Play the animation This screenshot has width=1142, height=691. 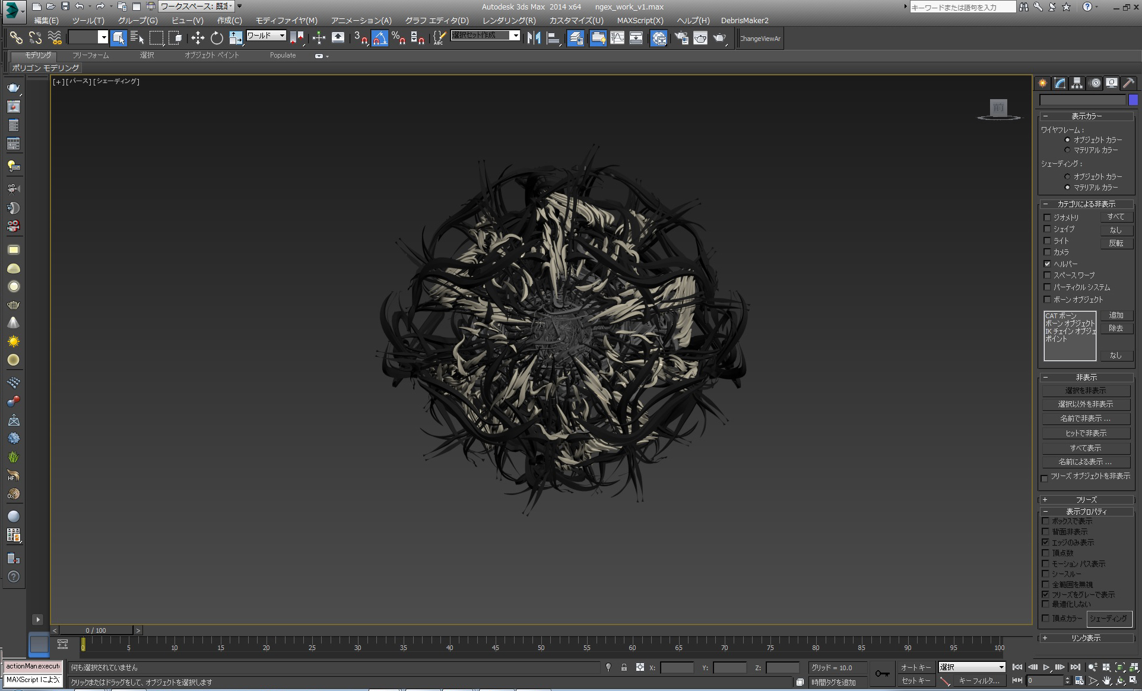(1046, 667)
